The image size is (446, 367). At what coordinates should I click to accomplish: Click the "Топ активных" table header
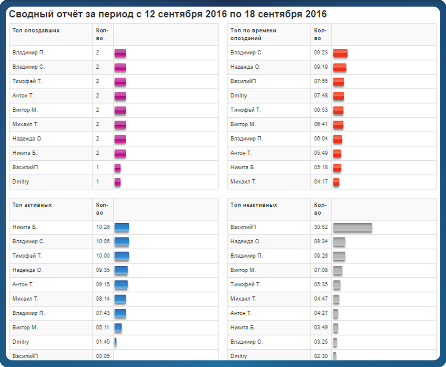[32, 205]
